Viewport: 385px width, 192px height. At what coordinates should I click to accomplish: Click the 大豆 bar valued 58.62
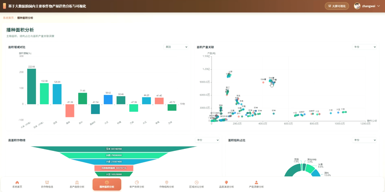tap(108, 100)
